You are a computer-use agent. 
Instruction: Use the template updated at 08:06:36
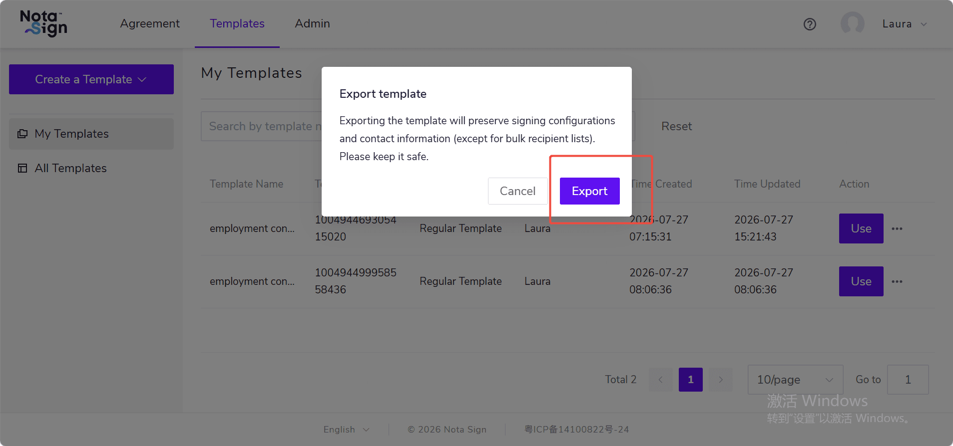click(861, 281)
